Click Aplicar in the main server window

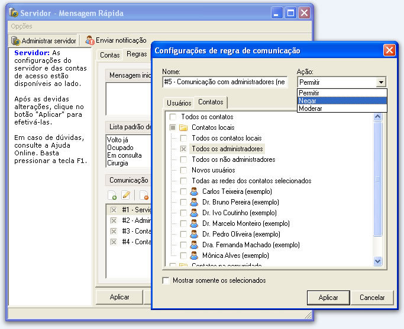(119, 297)
